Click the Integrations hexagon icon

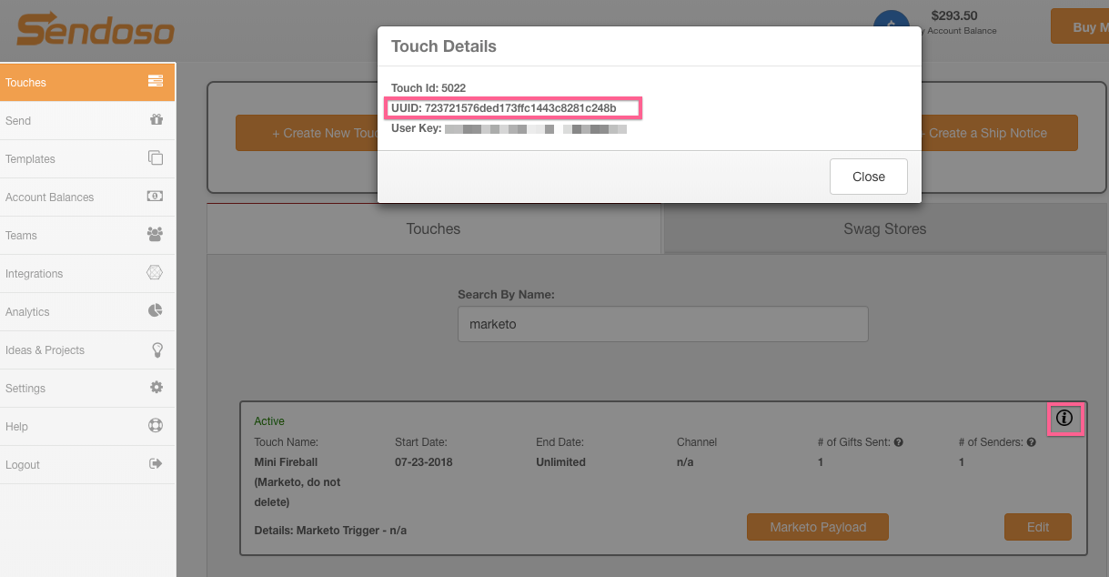(x=156, y=273)
